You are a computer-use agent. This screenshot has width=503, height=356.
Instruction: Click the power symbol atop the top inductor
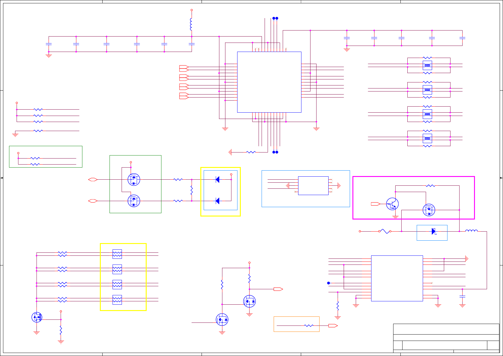point(192,10)
